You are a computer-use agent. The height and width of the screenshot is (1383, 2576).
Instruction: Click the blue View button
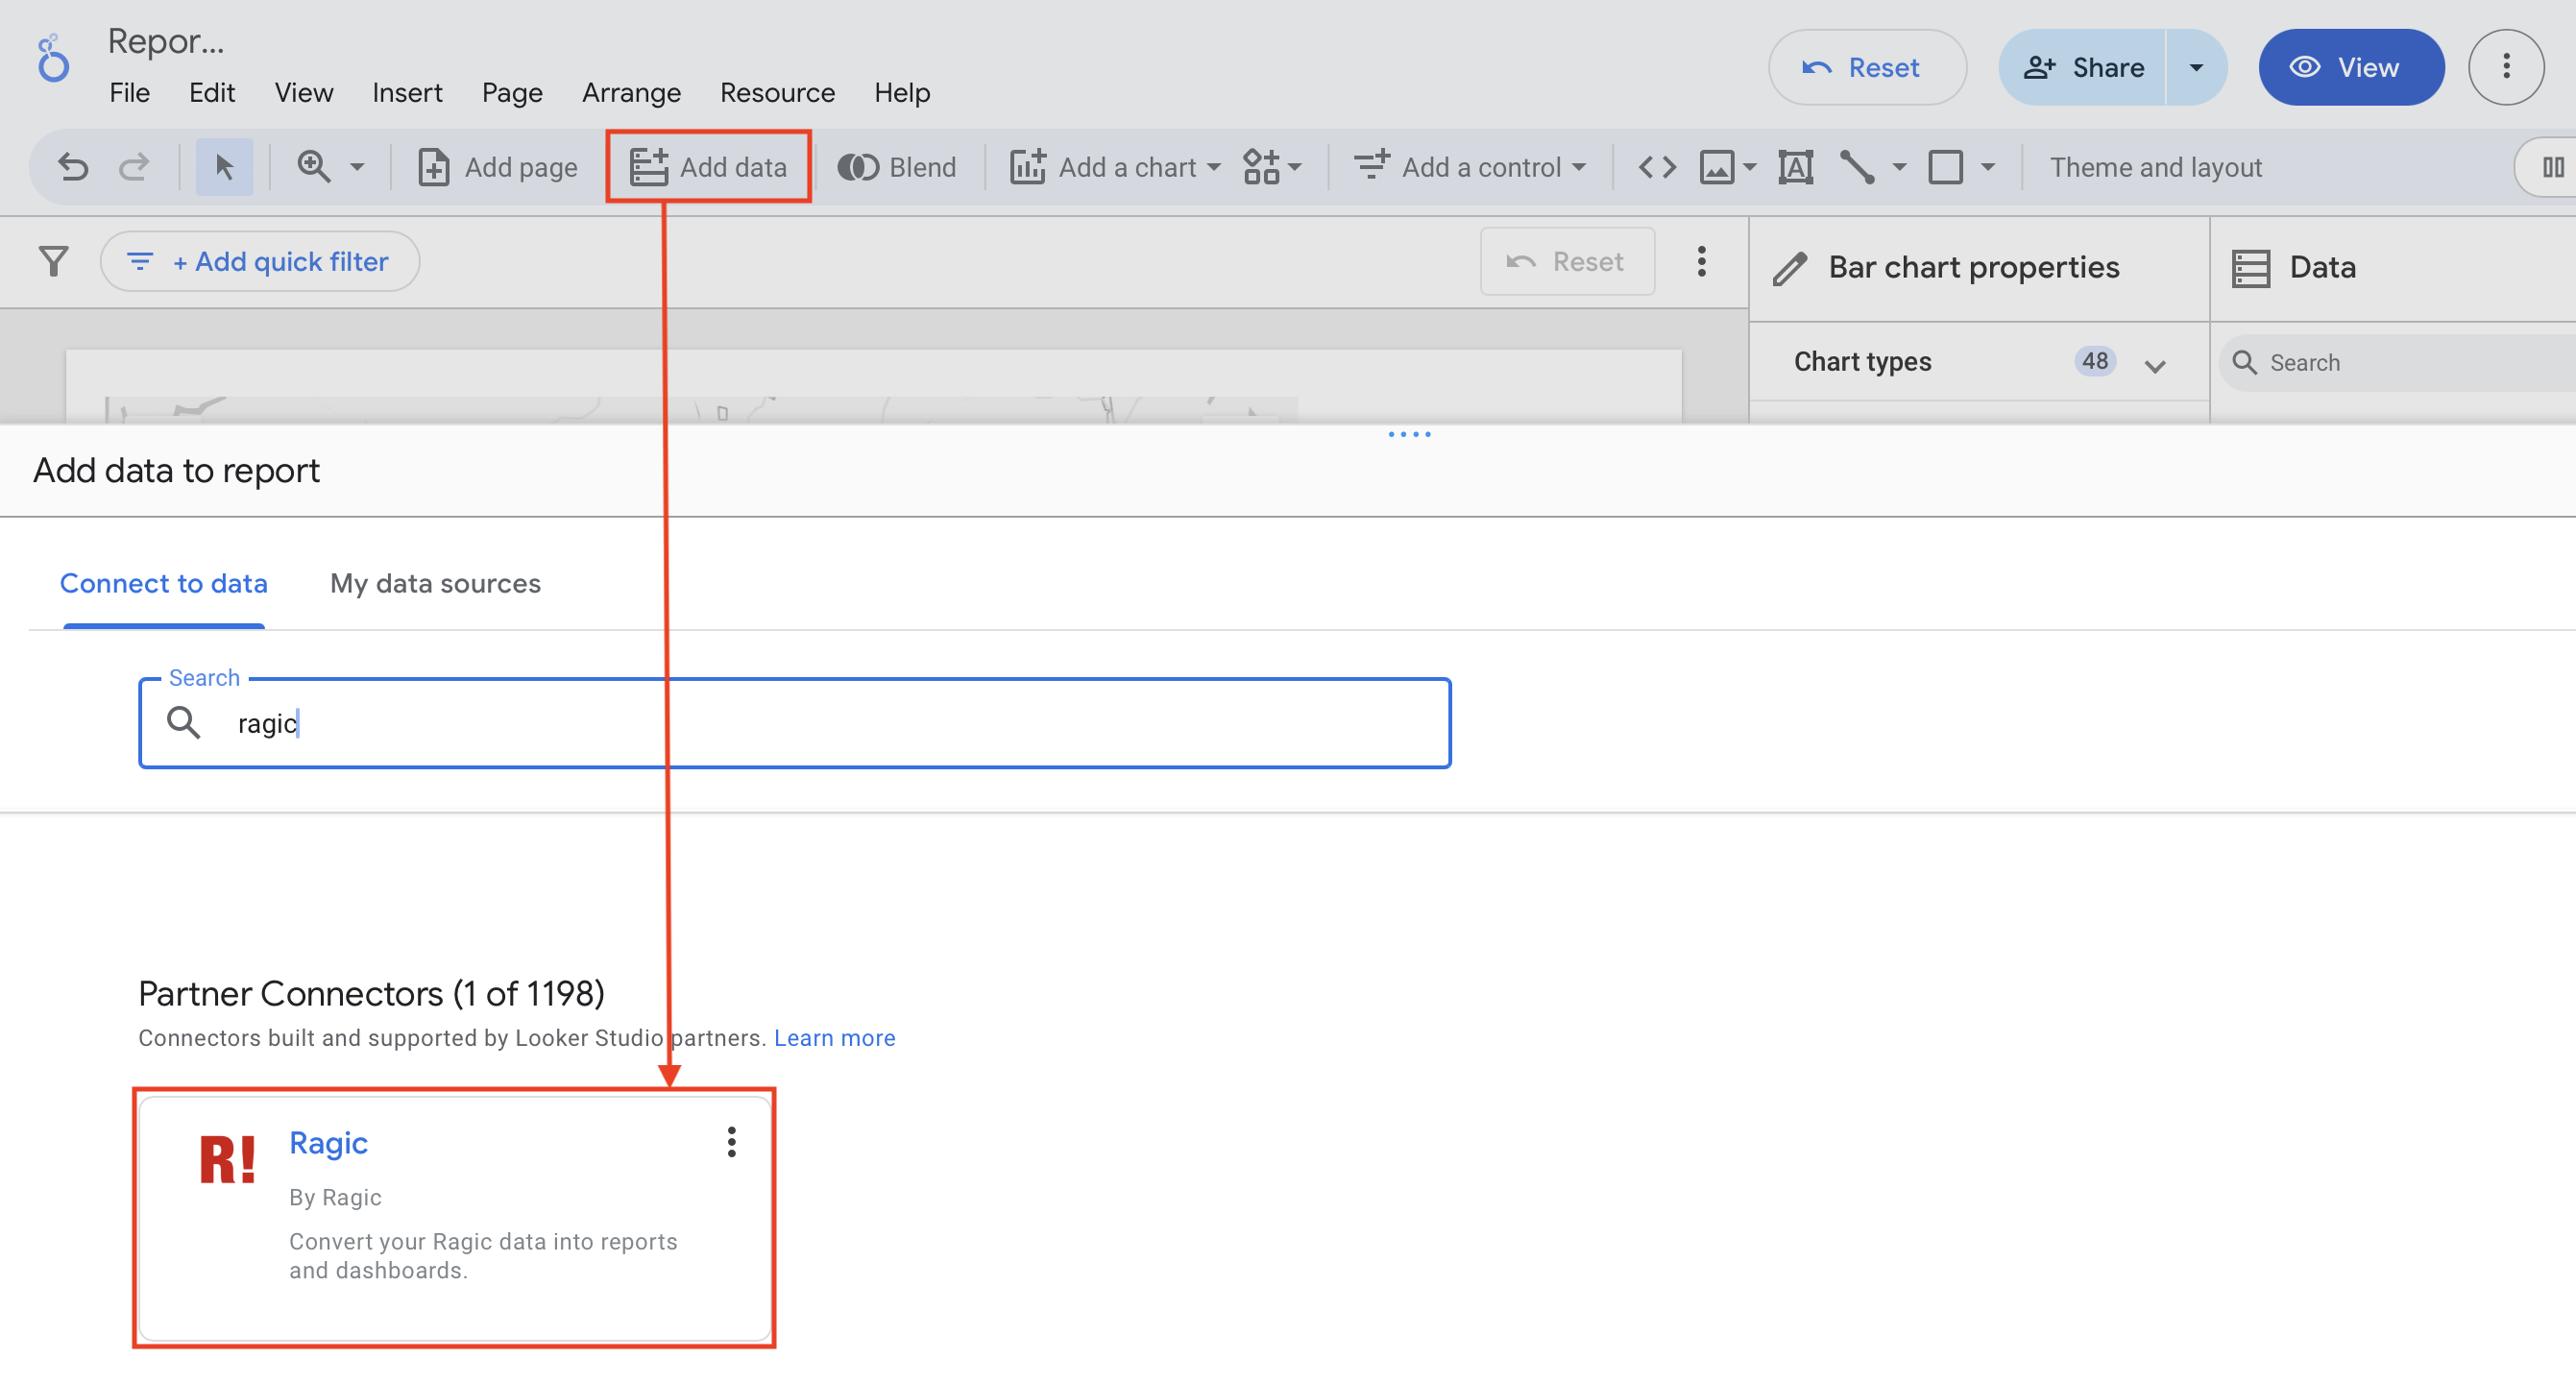[x=2351, y=67]
